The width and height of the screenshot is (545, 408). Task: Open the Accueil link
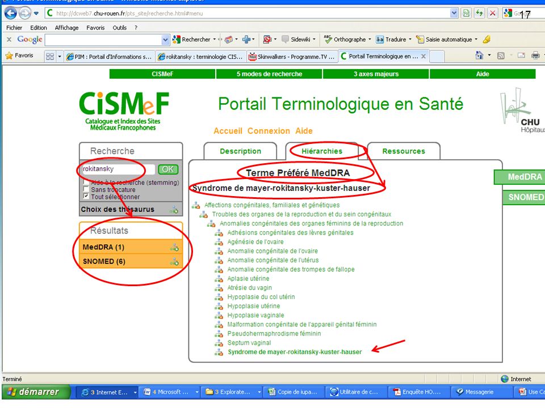(228, 131)
